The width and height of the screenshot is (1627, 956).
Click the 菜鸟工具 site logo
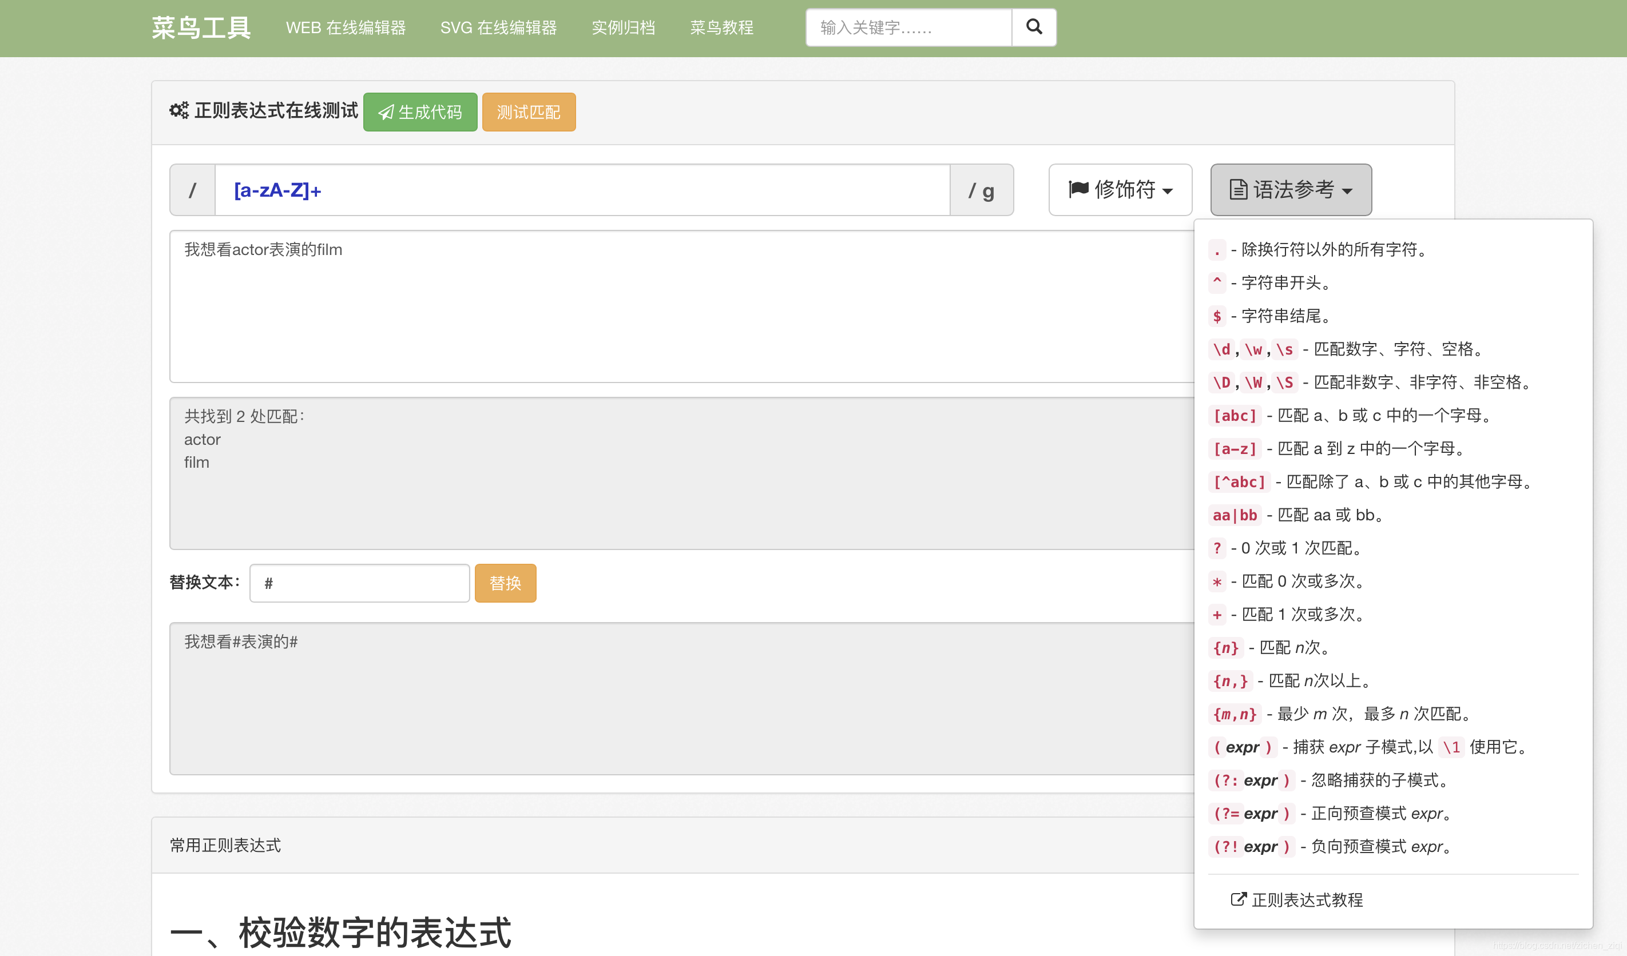(x=201, y=28)
